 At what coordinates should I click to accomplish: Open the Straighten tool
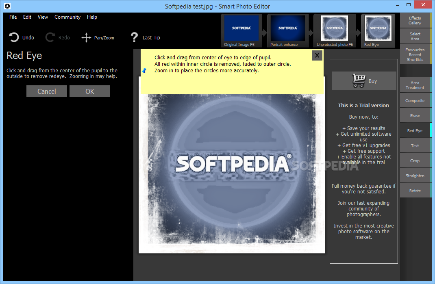415,176
